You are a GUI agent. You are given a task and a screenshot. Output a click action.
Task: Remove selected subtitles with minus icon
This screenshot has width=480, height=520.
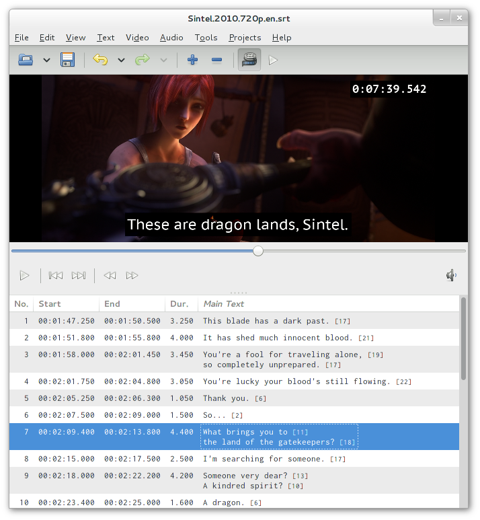click(x=216, y=60)
